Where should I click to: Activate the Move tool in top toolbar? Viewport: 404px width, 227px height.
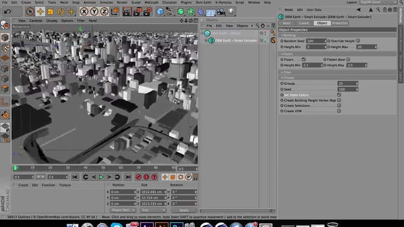(x=40, y=12)
